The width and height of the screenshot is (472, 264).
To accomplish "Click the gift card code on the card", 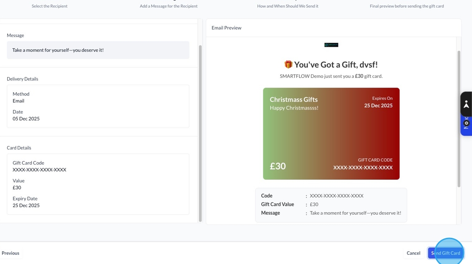I will click(363, 168).
